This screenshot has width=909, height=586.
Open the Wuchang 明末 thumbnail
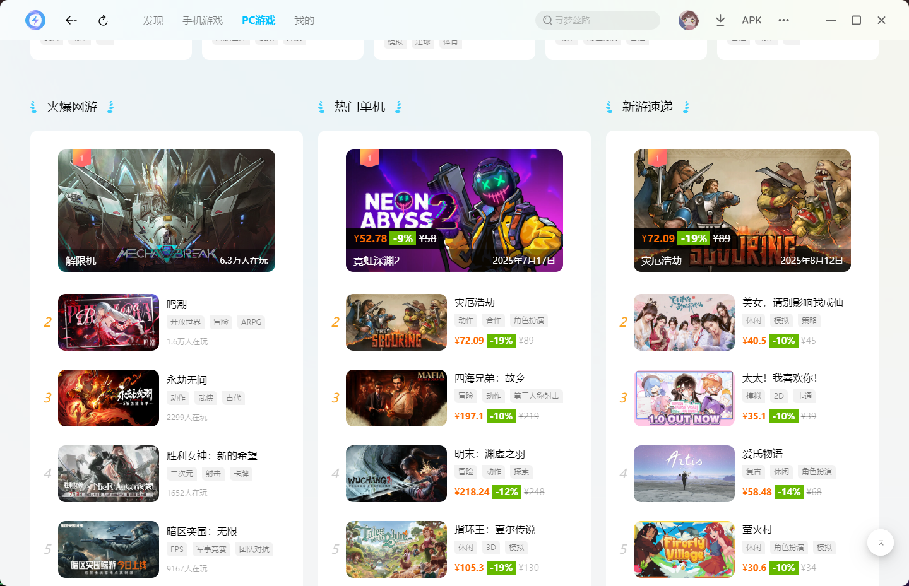pos(396,474)
